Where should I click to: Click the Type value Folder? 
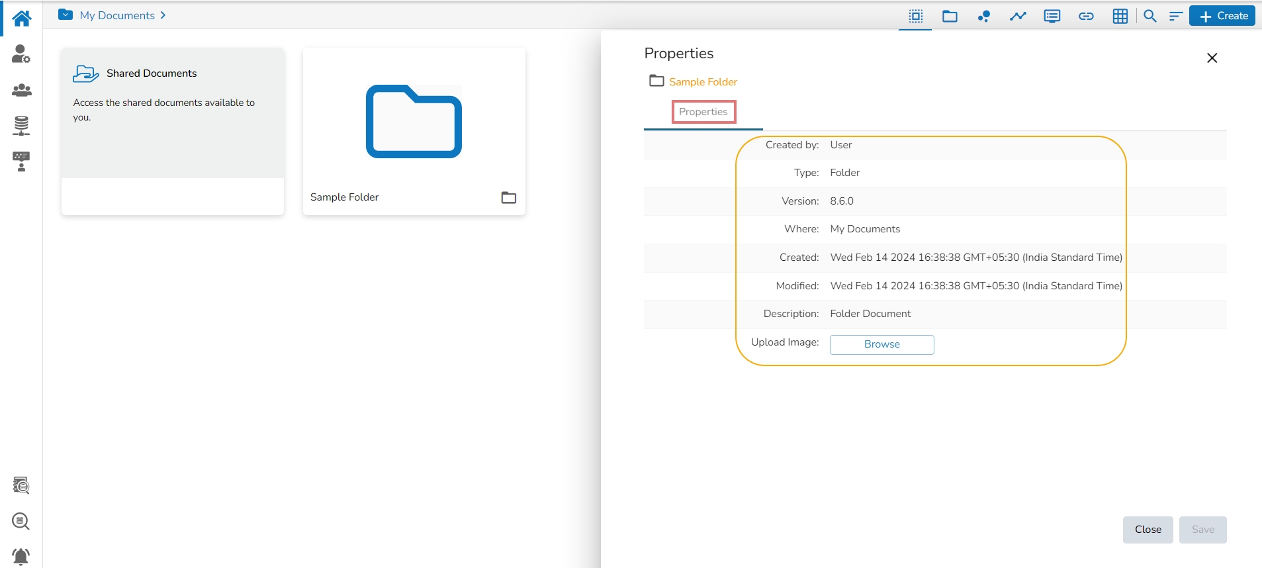tap(845, 172)
